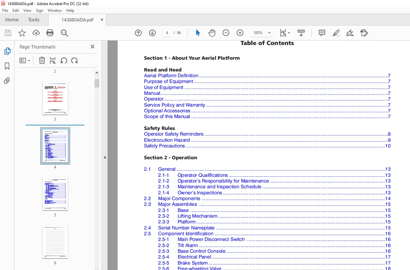Switch to the Tools tab
The width and height of the screenshot is (410, 270).
[34, 19]
